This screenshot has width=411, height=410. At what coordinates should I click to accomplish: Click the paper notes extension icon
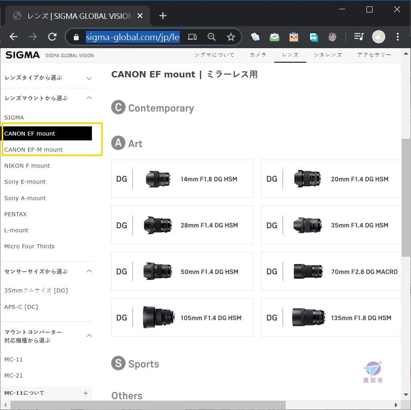[x=255, y=37]
